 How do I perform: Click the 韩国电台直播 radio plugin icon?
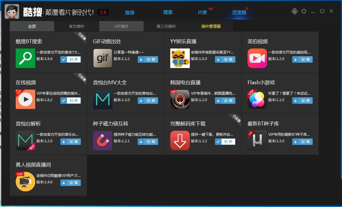(x=180, y=99)
